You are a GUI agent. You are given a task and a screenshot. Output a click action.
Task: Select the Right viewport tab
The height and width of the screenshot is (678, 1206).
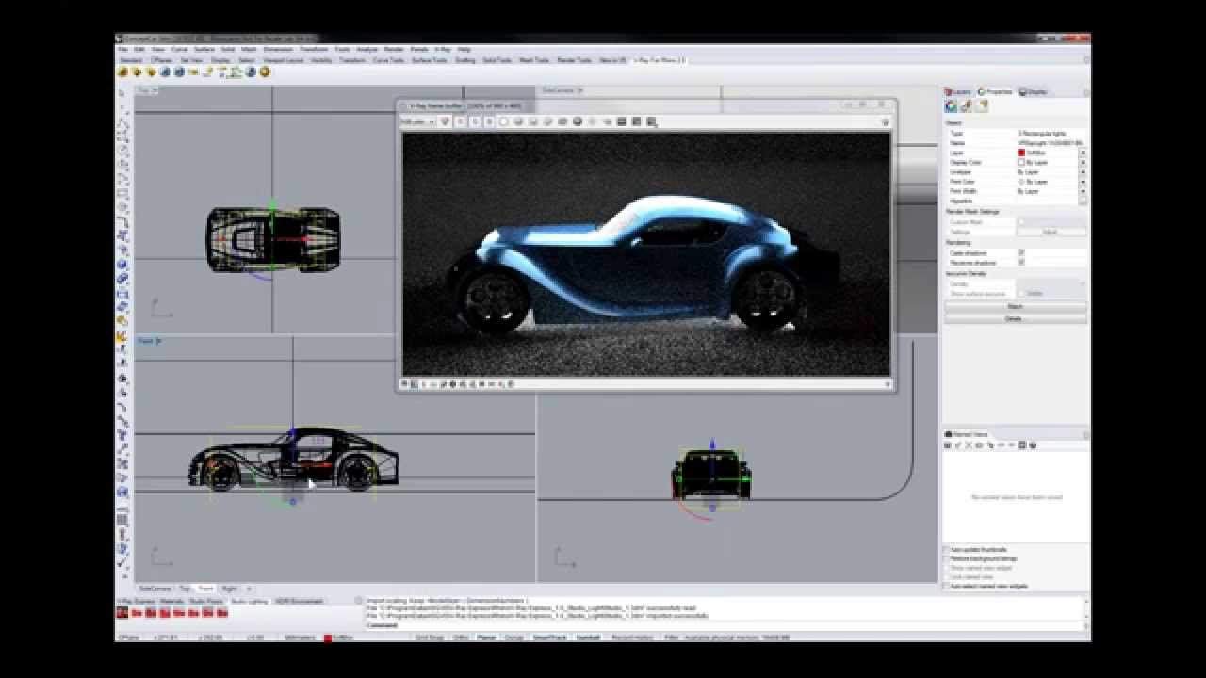pos(229,588)
